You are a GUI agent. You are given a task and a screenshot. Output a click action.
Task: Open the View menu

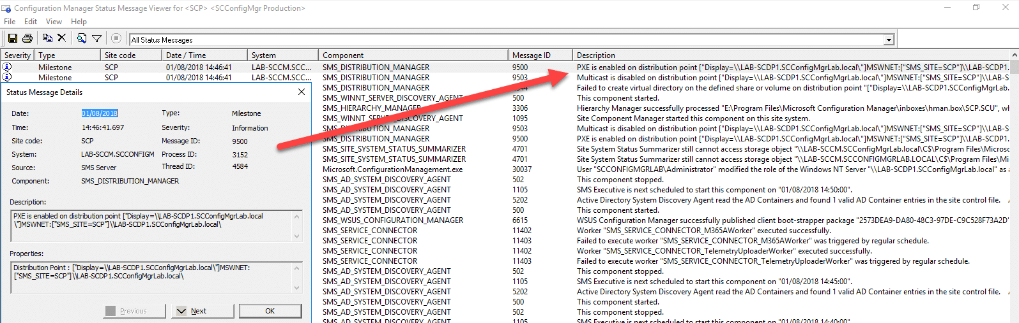[x=54, y=22]
